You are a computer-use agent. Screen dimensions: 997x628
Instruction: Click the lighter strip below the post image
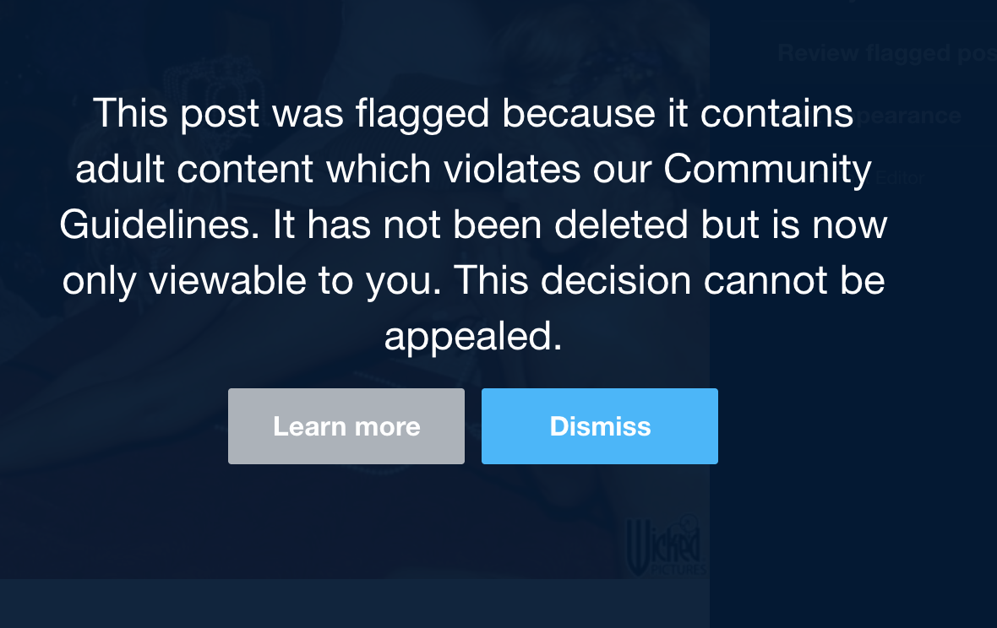[354, 604]
